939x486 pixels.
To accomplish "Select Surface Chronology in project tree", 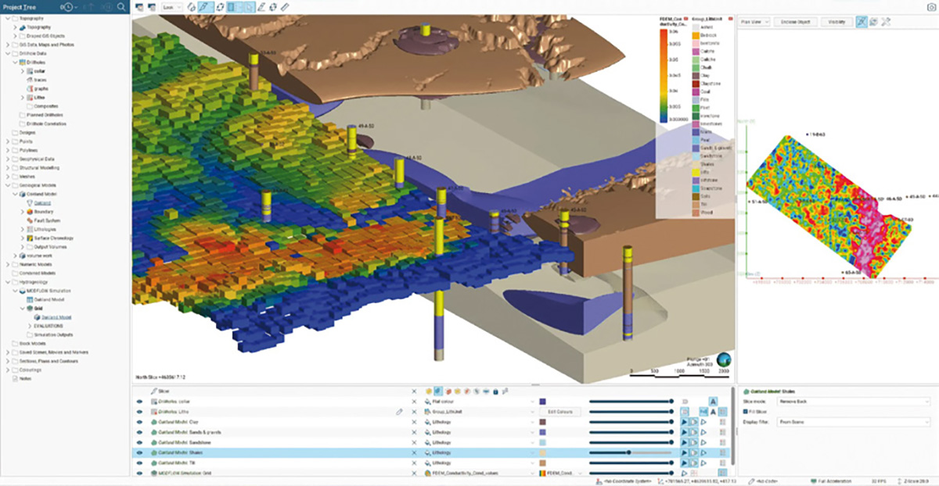I will coord(56,238).
